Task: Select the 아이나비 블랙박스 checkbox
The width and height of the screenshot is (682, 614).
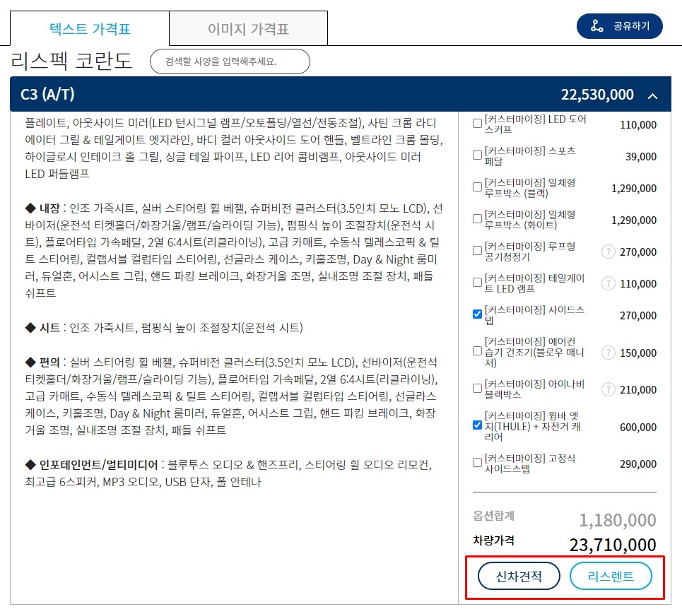Action: [x=477, y=389]
